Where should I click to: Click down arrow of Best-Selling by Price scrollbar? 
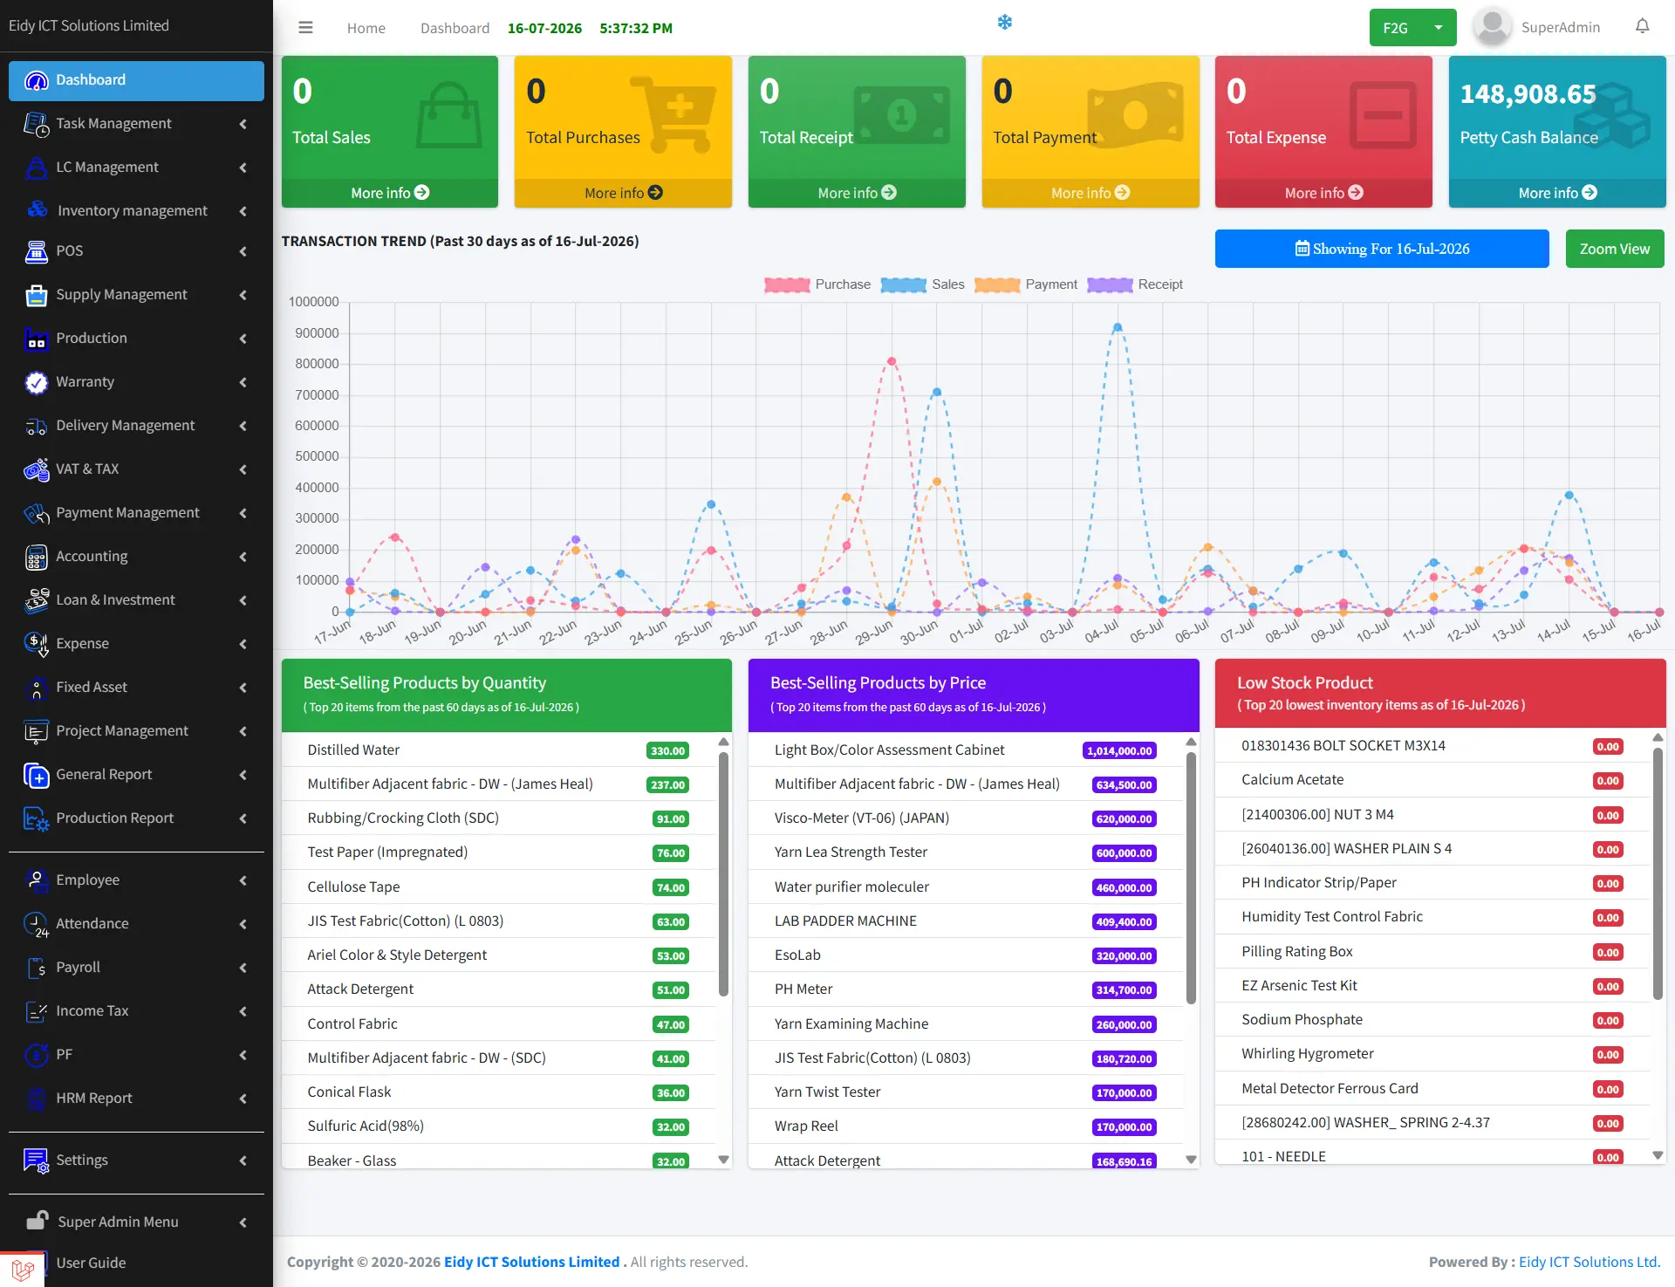point(1191,1160)
